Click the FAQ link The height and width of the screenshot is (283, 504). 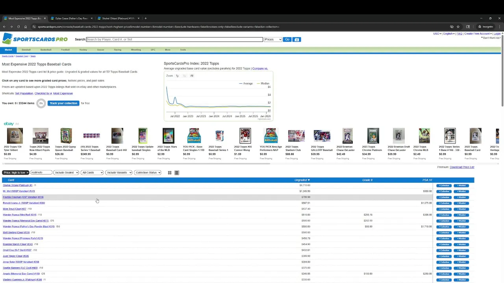[x=459, y=34]
